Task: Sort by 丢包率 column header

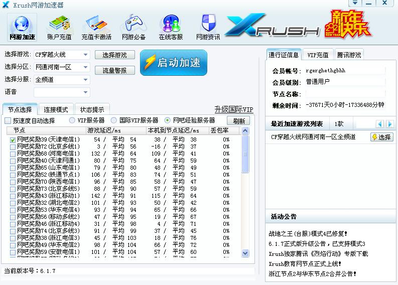Action: (224, 130)
